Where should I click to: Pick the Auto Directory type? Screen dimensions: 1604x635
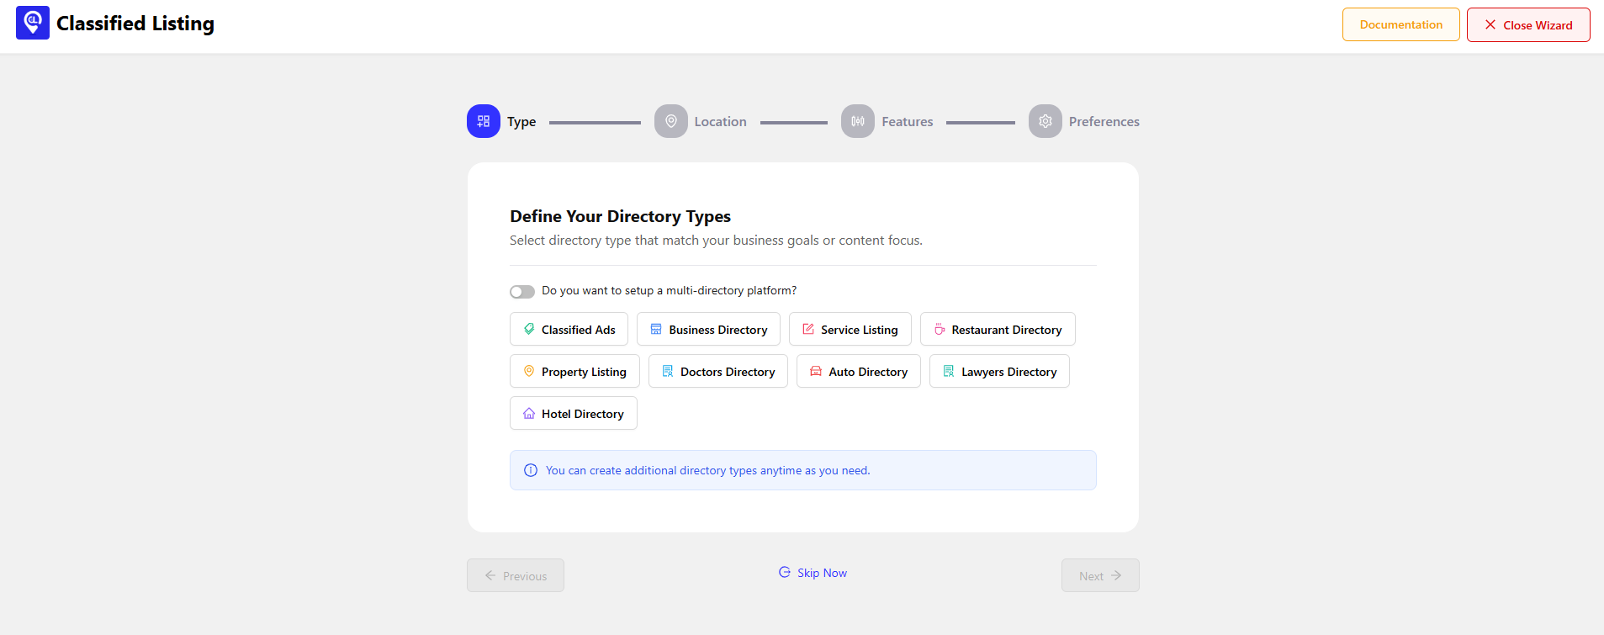point(859,371)
